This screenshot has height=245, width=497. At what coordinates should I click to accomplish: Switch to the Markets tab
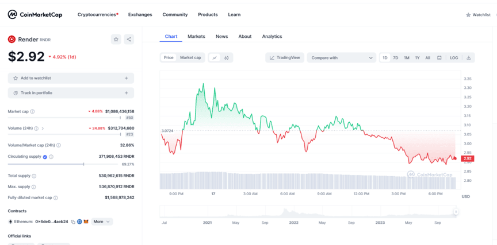[x=196, y=36]
